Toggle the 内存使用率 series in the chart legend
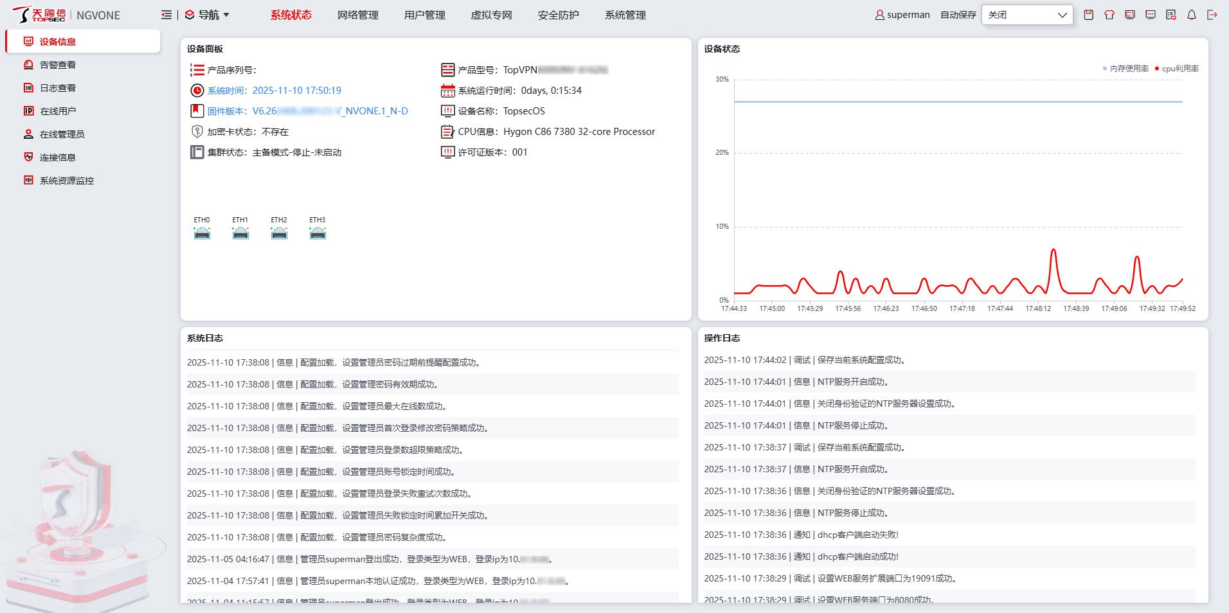Viewport: 1229px width, 613px height. (1126, 69)
